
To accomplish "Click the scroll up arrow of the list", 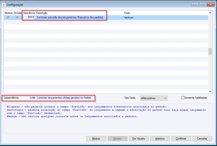I will [210, 13].
